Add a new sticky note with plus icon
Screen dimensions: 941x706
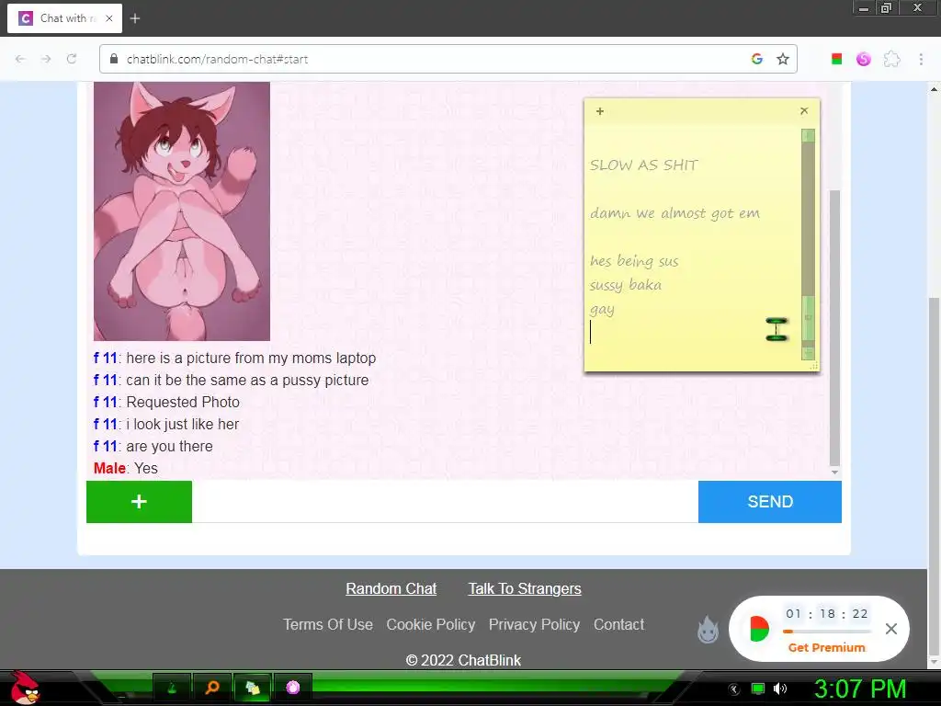[599, 111]
